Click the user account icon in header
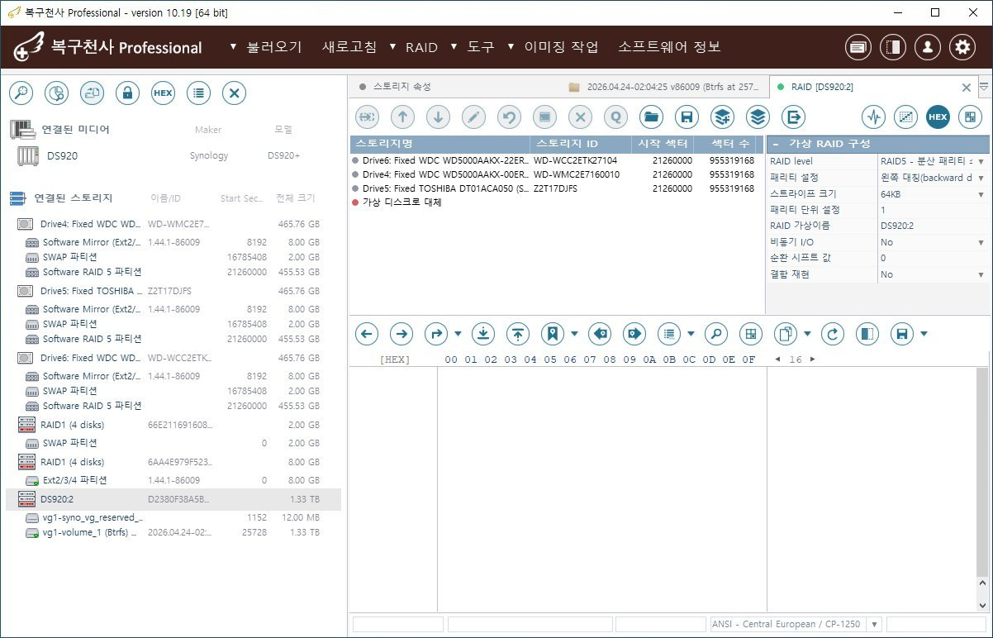The height and width of the screenshot is (638, 993). coord(928,47)
